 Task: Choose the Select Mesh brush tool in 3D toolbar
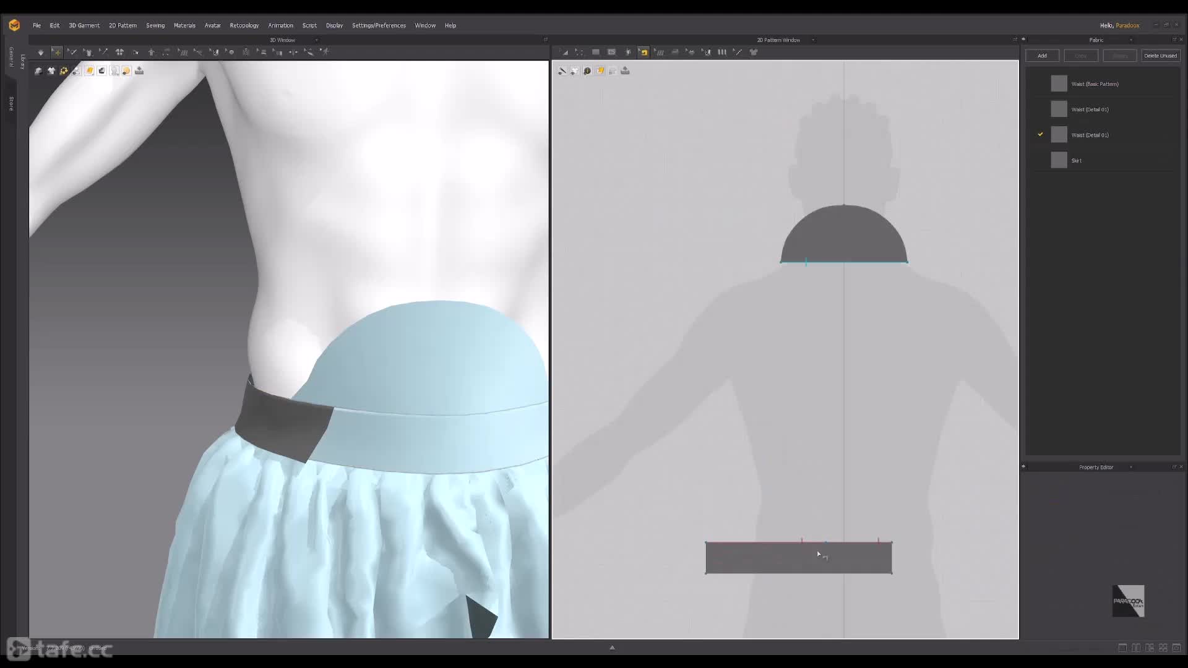point(72,53)
